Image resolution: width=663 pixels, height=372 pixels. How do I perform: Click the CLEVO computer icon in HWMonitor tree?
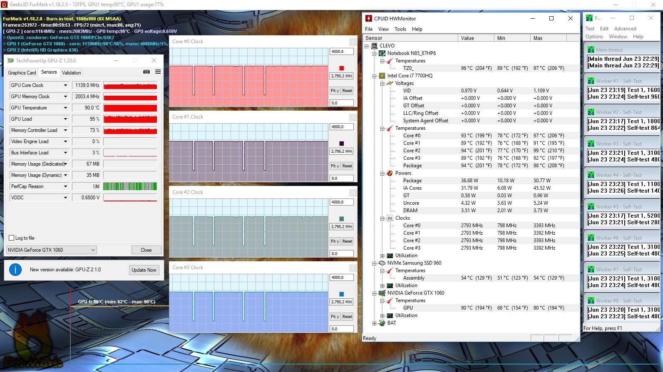tap(374, 46)
